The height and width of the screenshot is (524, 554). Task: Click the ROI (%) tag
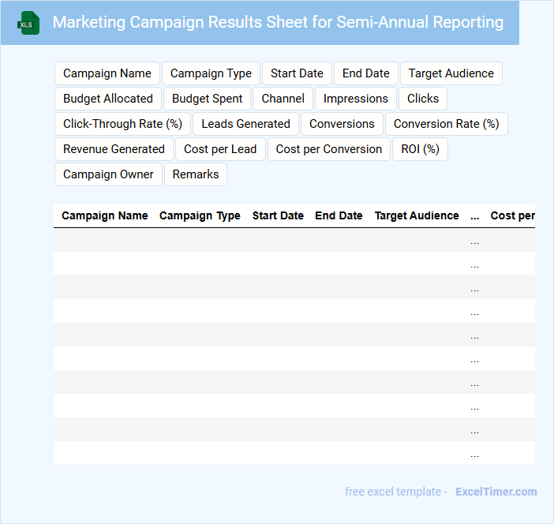point(420,149)
